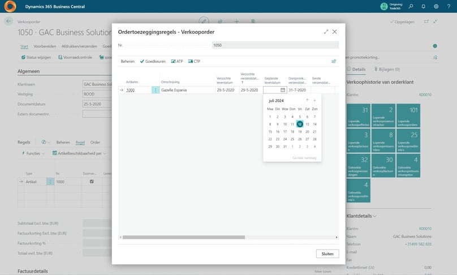The image size is (457, 275).
Task: Expand the Functies dropdown
Action: [x=33, y=153]
